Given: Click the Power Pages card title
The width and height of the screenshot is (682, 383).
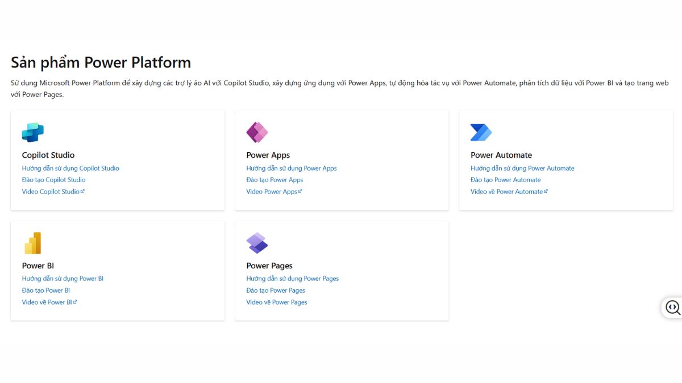Looking at the screenshot, I should pyautogui.click(x=269, y=266).
